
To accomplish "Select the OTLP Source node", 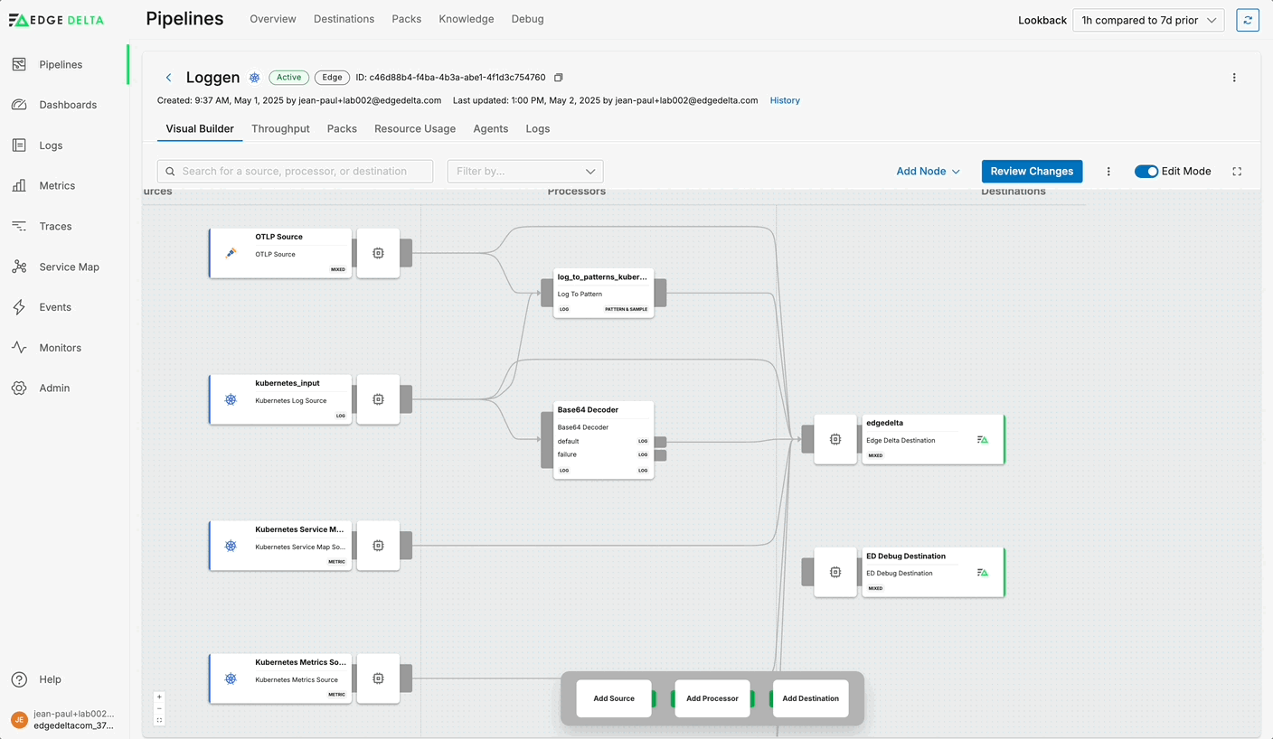I will pyautogui.click(x=280, y=253).
